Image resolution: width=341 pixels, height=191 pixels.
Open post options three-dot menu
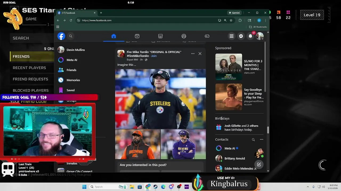(x=193, y=54)
